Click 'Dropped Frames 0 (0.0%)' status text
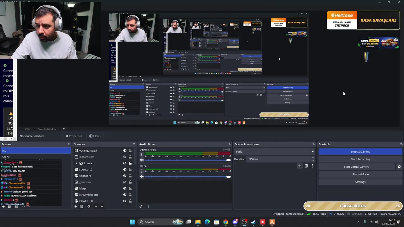This screenshot has width=404, height=227. pyautogui.click(x=288, y=214)
